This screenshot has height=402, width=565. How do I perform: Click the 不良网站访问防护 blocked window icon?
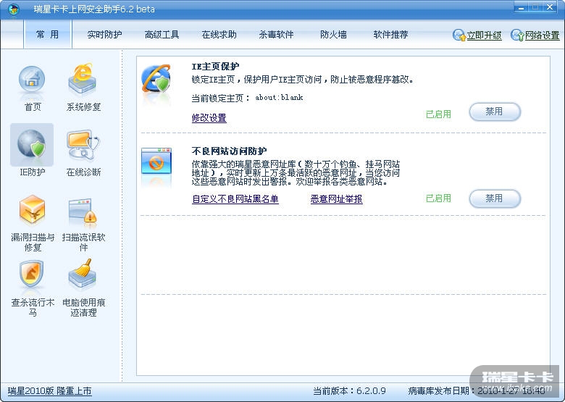pyautogui.click(x=156, y=161)
